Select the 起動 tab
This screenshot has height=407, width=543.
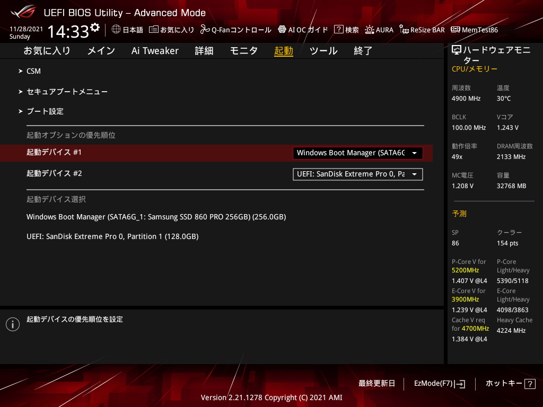point(284,51)
